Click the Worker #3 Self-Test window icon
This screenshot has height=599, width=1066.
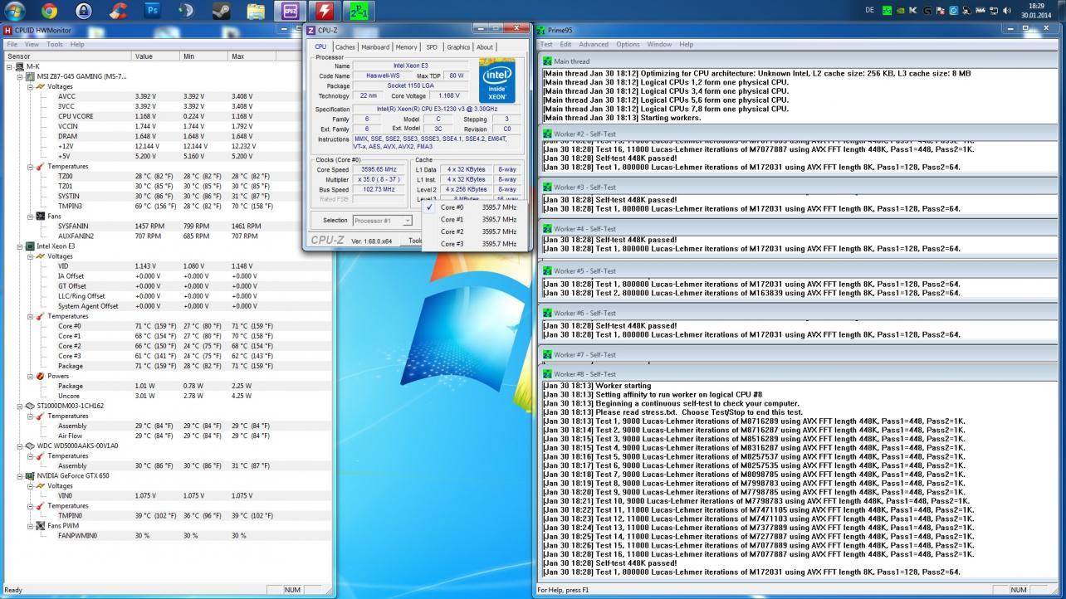547,187
